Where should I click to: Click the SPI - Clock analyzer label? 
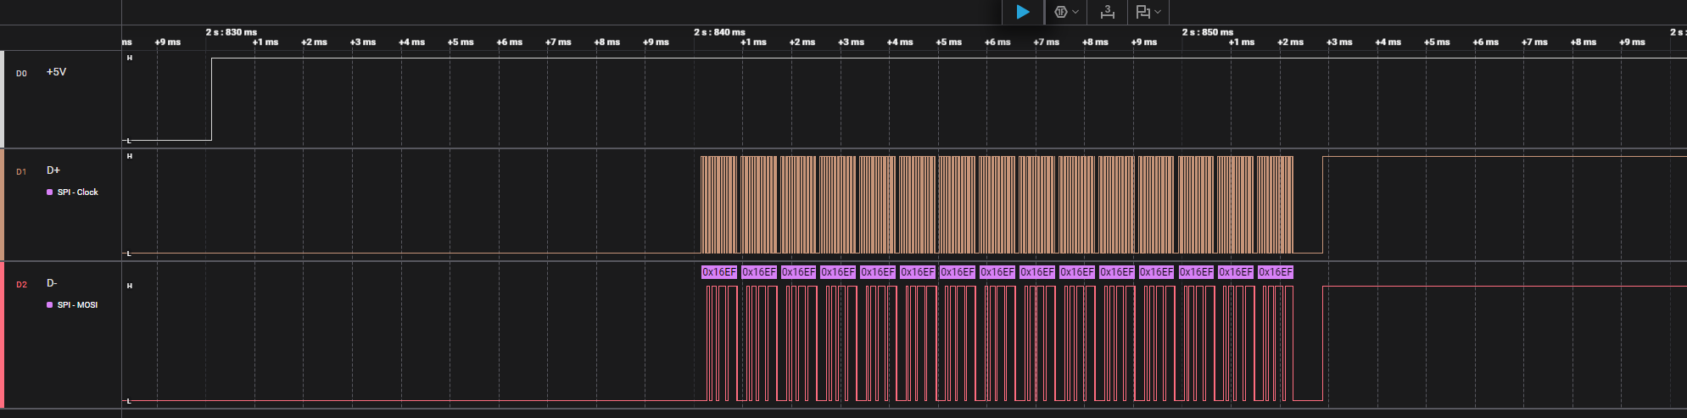tap(77, 192)
